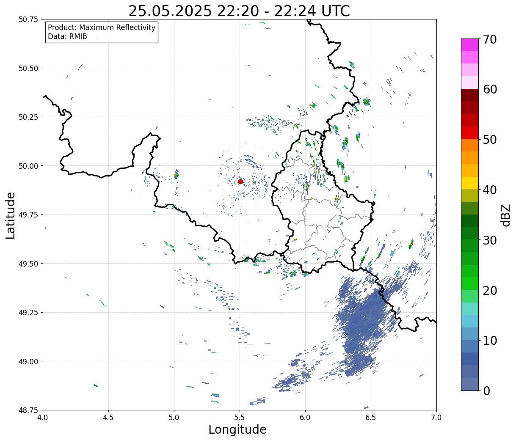This screenshot has width=516, height=440.
Task: Click the latitude tick label 50.50
Action: [28, 68]
